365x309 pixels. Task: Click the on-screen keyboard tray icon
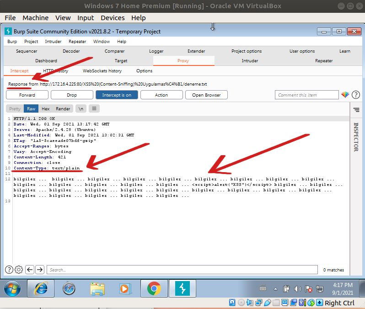263,288
